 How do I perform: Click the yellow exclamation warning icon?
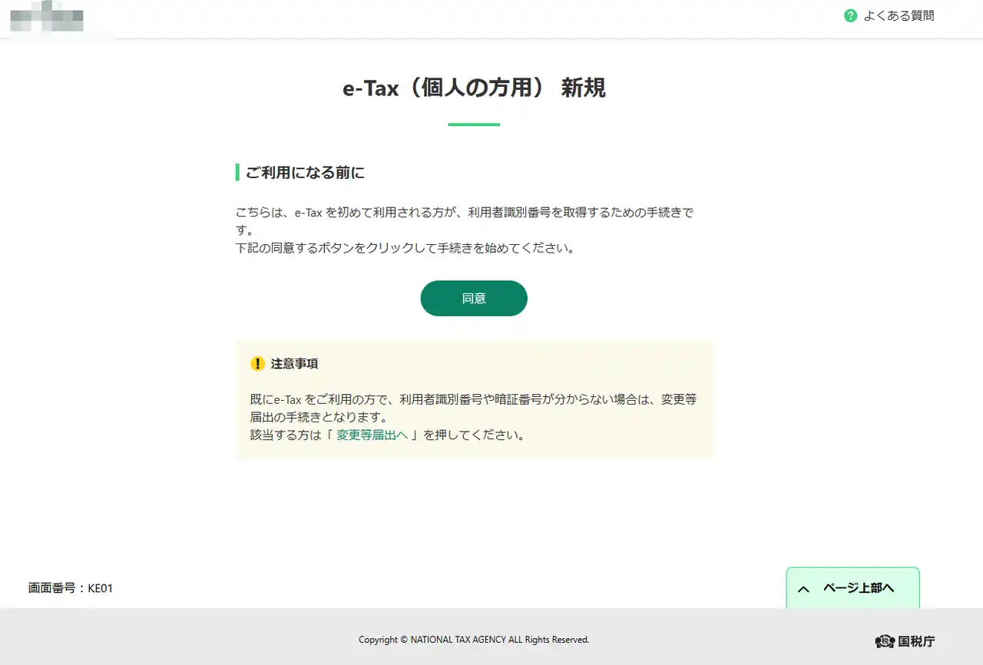[x=257, y=363]
